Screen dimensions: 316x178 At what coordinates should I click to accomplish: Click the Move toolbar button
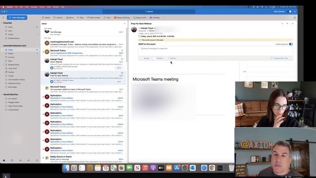click(70, 18)
